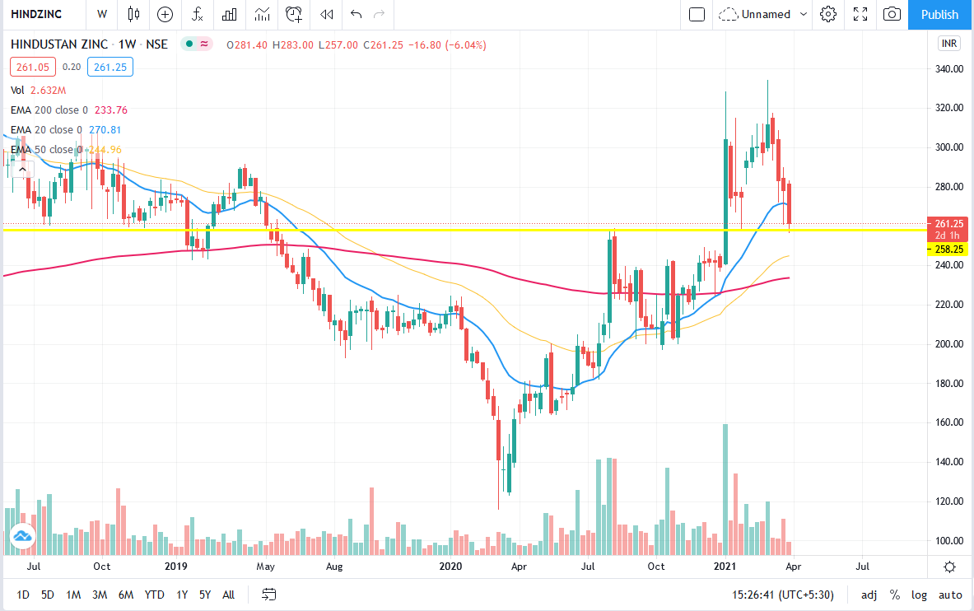The height and width of the screenshot is (611, 974).
Task: Toggle adjusted data with 'adj' label
Action: [x=869, y=594]
